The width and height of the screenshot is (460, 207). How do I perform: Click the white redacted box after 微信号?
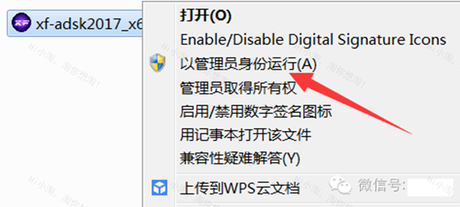click(431, 187)
